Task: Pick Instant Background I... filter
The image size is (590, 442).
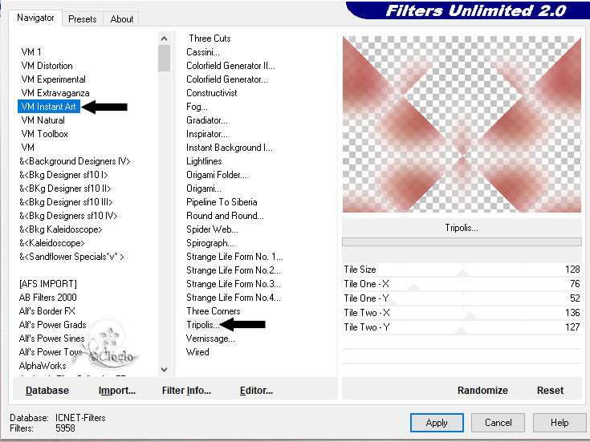Action: click(230, 148)
